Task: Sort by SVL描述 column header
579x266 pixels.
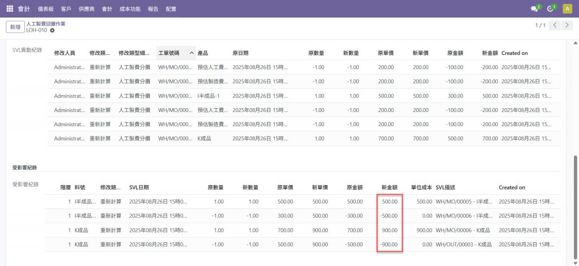Action: coord(446,187)
